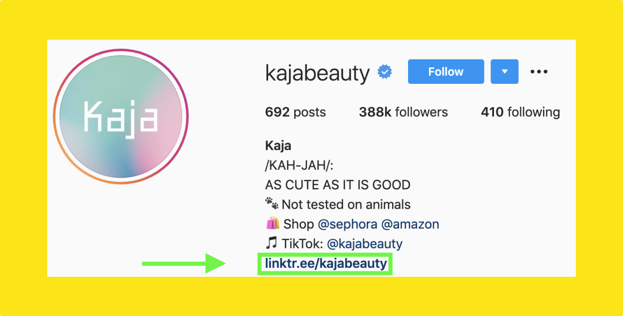Visit the @sephora profile link
The height and width of the screenshot is (316, 623).
[x=347, y=224]
